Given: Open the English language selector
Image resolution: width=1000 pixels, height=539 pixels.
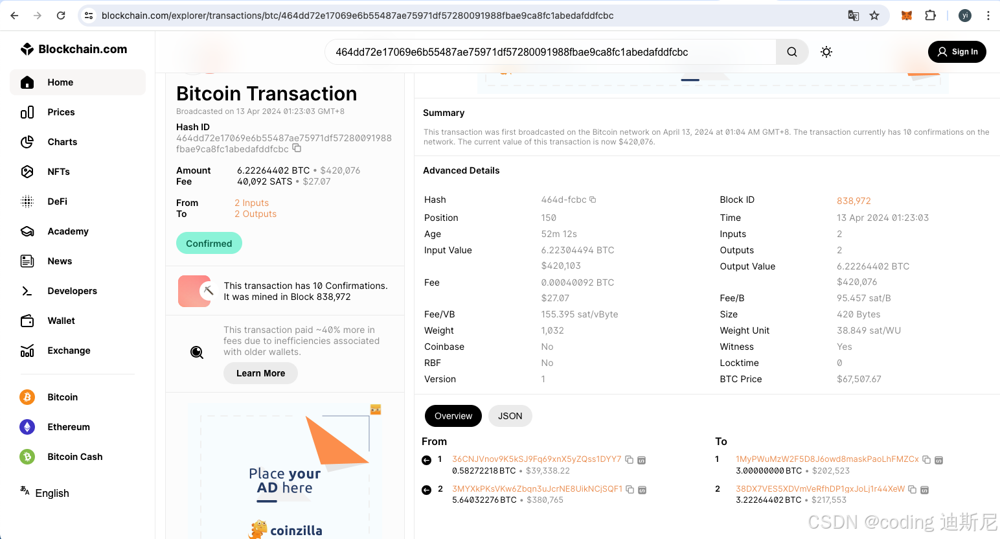Looking at the screenshot, I should pyautogui.click(x=44, y=493).
